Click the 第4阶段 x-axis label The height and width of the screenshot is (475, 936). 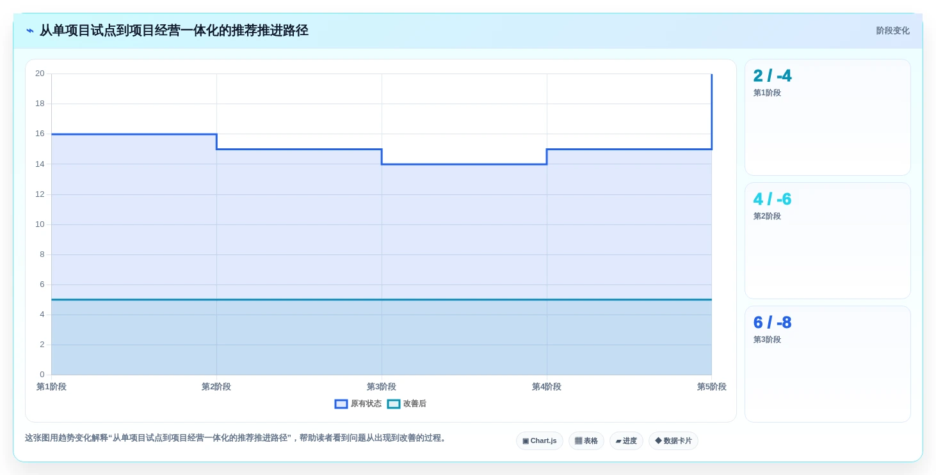pos(547,387)
